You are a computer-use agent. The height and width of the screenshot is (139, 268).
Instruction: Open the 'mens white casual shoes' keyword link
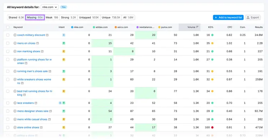pyautogui.click(x=32, y=119)
